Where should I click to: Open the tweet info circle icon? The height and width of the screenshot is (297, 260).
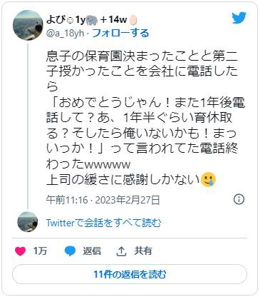click(239, 199)
